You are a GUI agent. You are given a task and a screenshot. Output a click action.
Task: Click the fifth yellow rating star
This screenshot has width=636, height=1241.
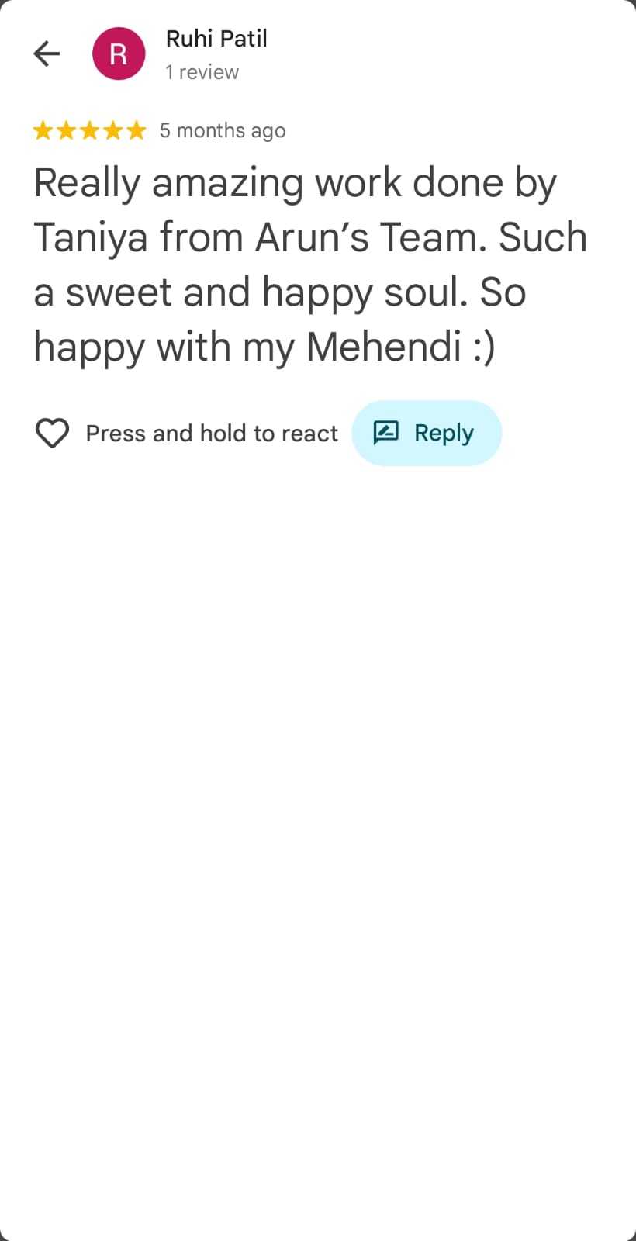click(x=137, y=130)
